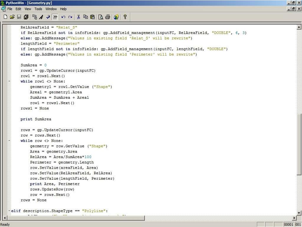The height and width of the screenshot is (227, 302).
Task: Click the 'lengthField = "Perimeter"' line
Action: [x=50, y=43]
